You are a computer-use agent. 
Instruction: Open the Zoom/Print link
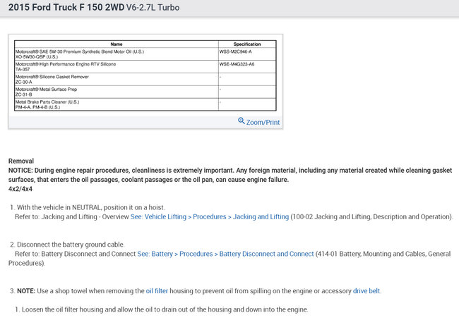(263, 122)
